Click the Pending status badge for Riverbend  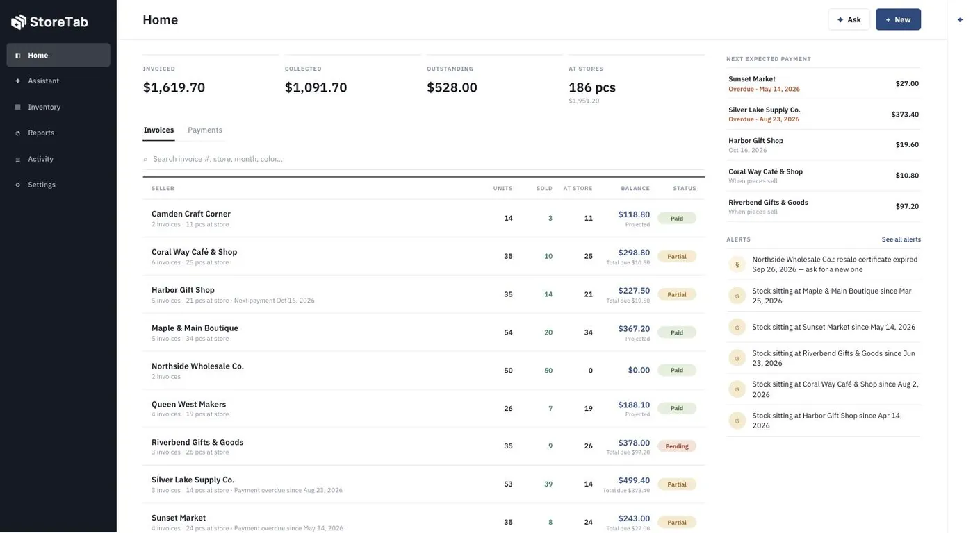coord(677,446)
